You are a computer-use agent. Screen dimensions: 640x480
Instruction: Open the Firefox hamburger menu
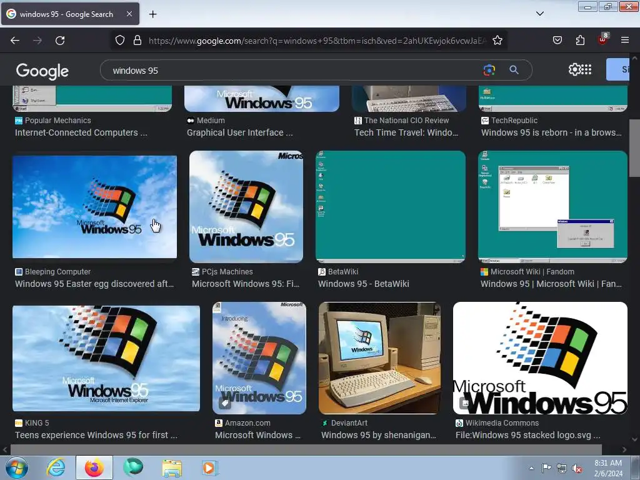[625, 40]
